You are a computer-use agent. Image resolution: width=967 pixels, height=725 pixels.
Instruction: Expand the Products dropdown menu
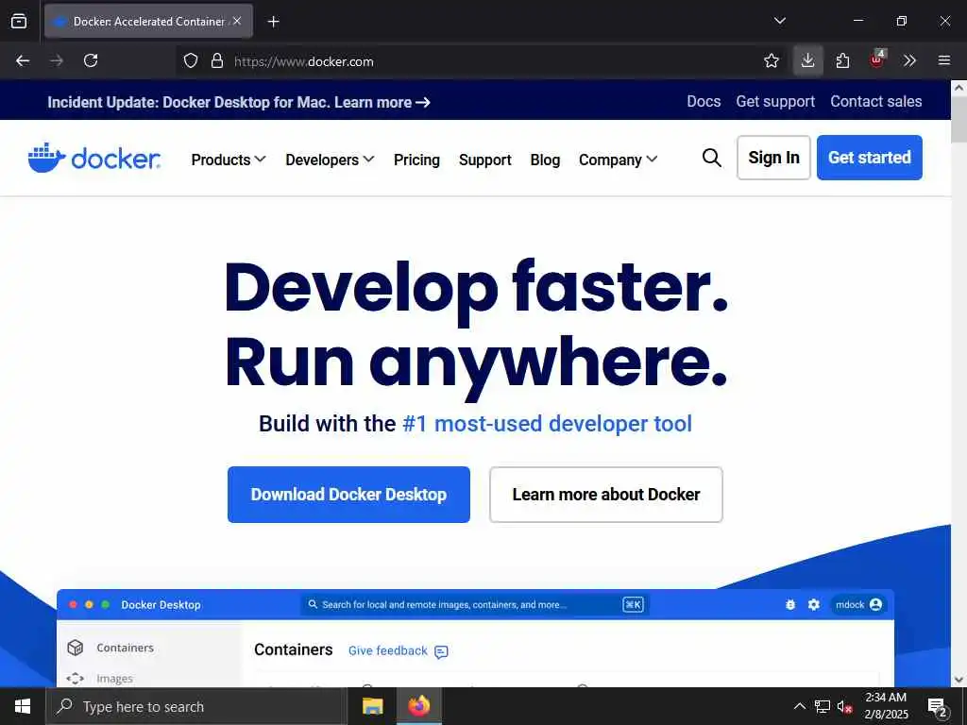click(229, 160)
